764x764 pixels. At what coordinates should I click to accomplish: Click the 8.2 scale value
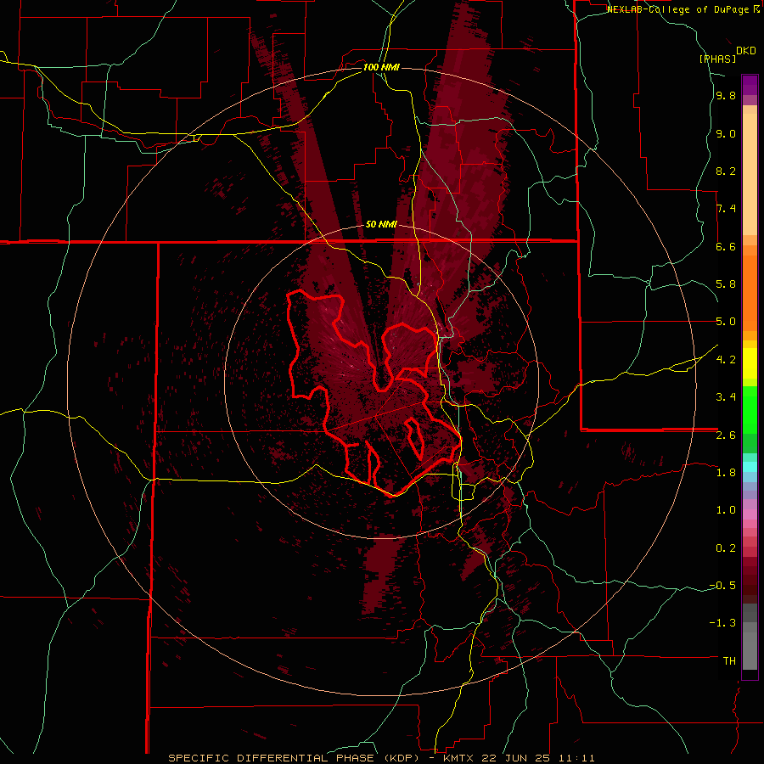(x=726, y=171)
